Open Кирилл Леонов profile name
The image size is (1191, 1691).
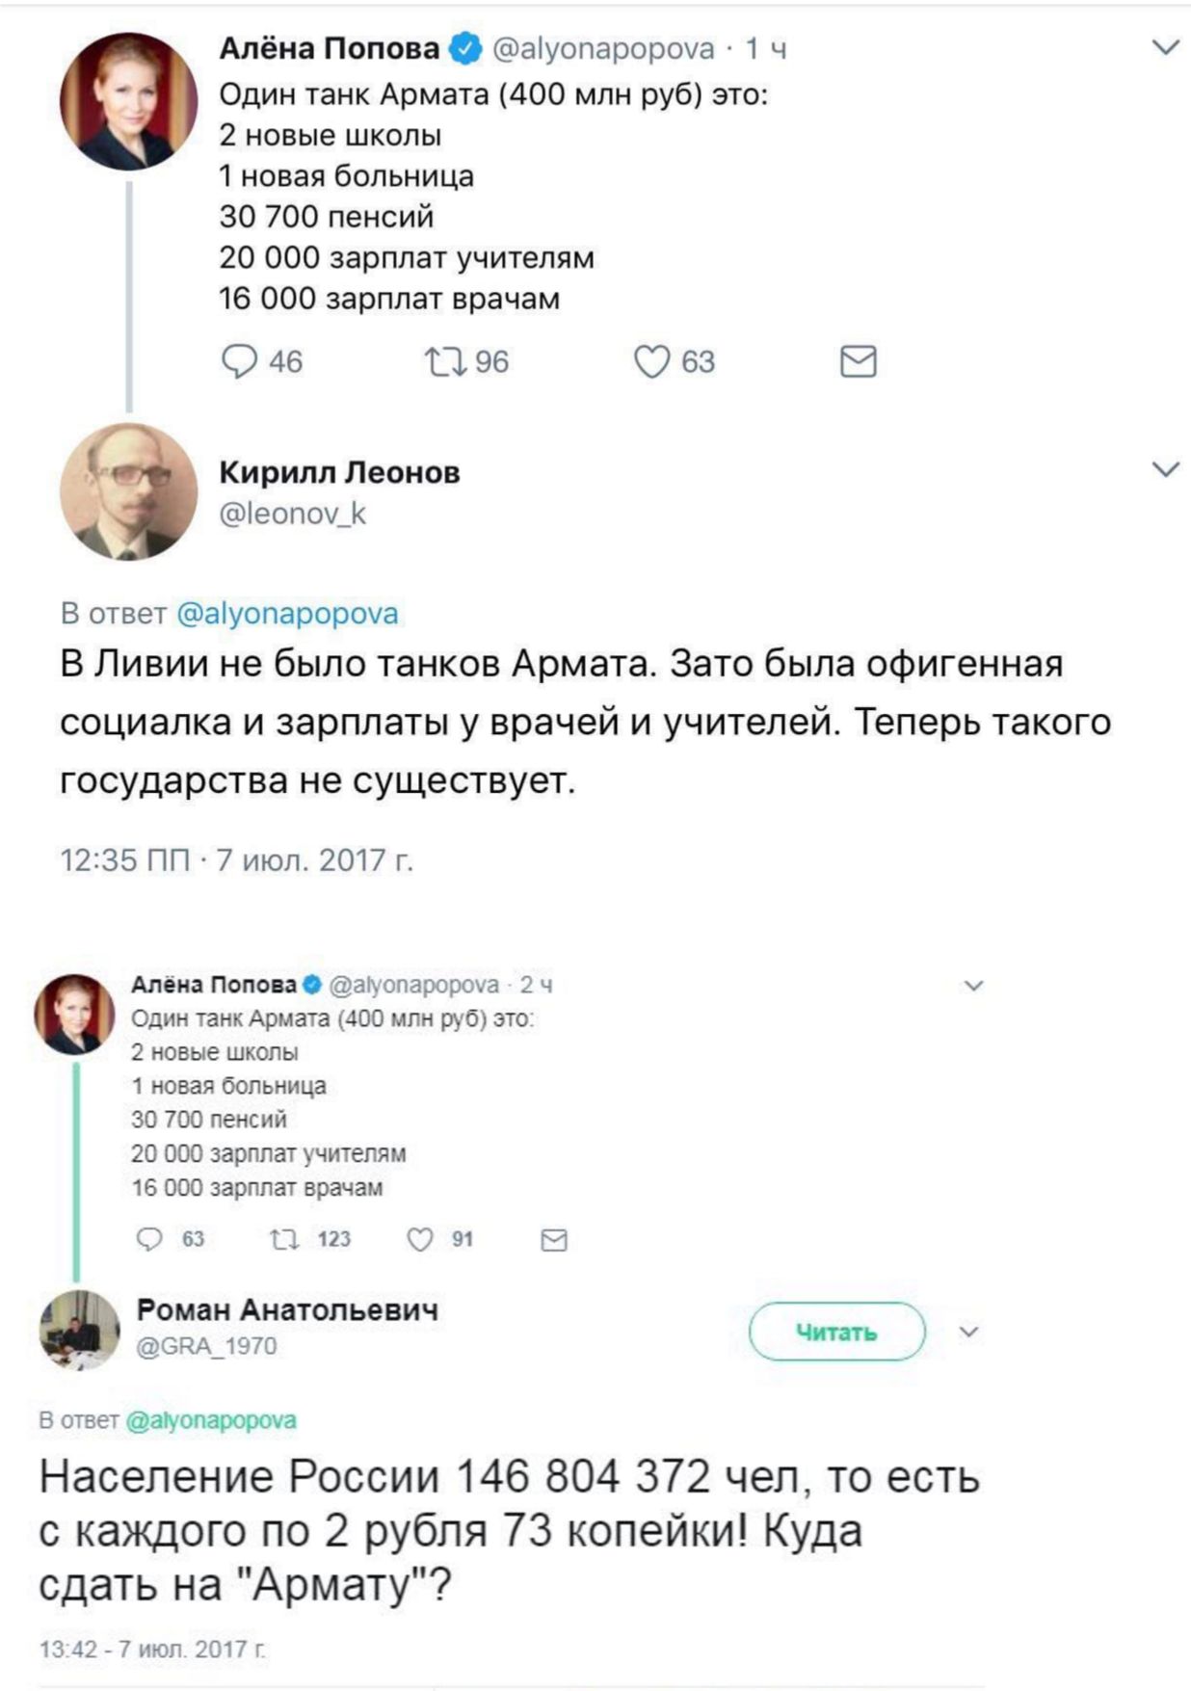[339, 472]
